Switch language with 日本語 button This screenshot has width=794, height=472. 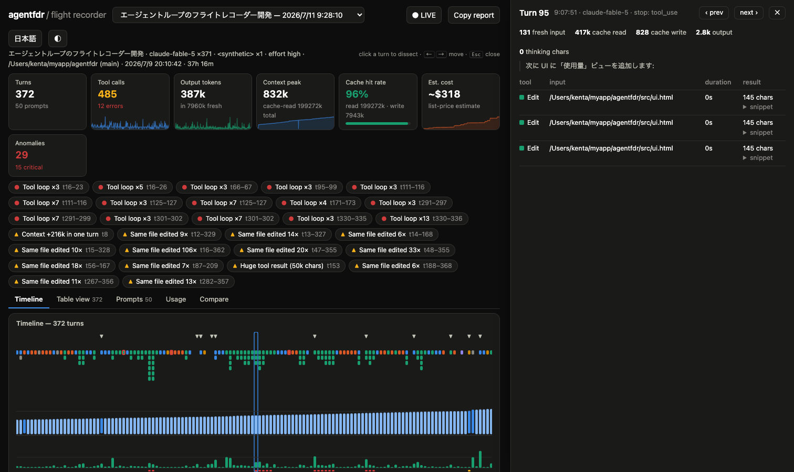click(x=25, y=38)
